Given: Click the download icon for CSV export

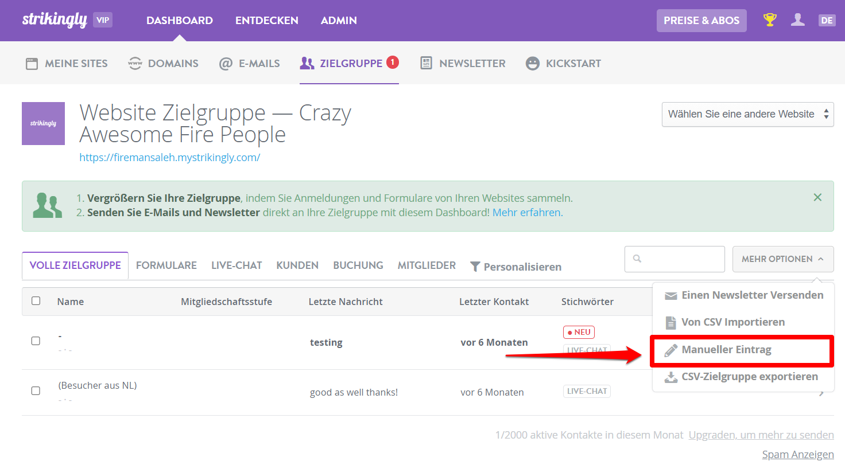Looking at the screenshot, I should 670,377.
